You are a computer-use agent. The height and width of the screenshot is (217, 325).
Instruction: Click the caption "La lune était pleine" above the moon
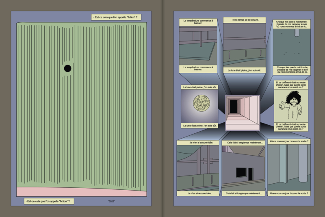200,87
